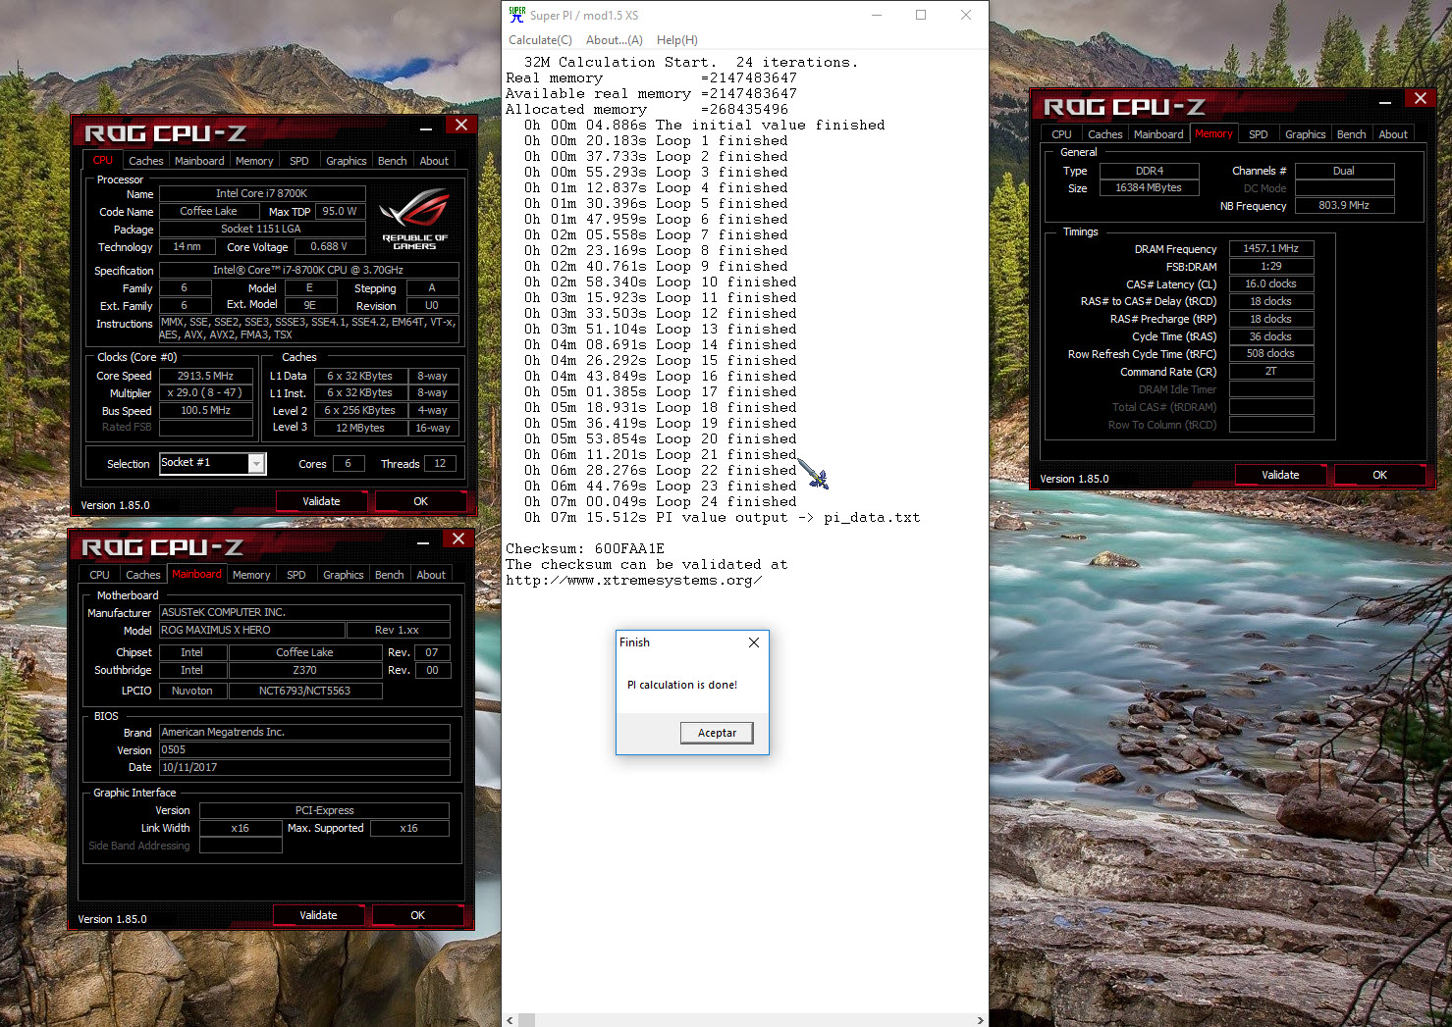Switch to About tab in Memory window
This screenshot has width=1452, height=1027.
1393,134
